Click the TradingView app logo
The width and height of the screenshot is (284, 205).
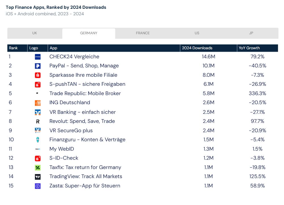(38, 177)
